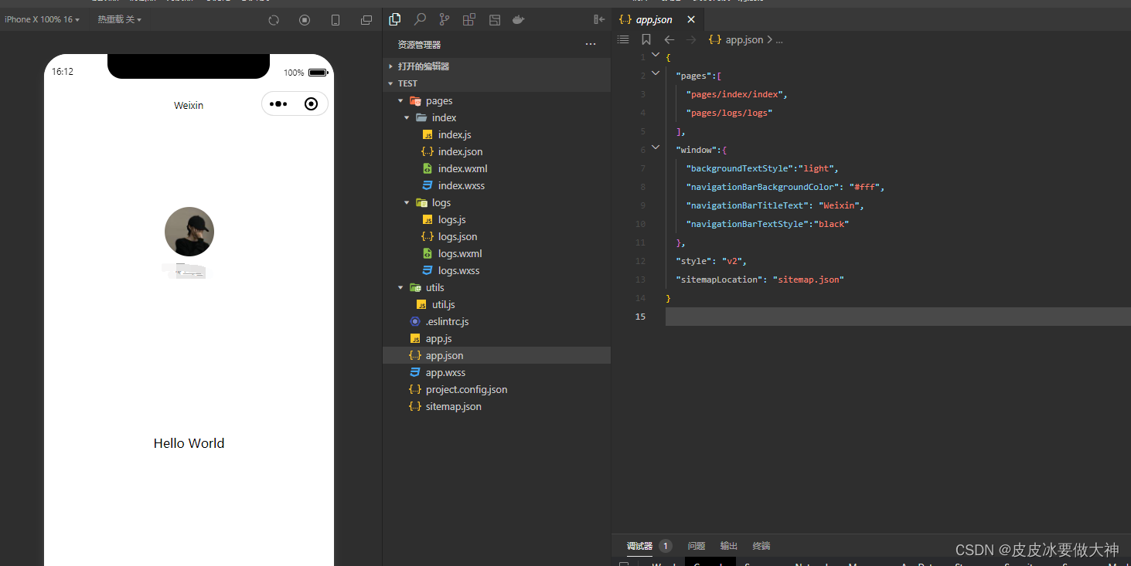Fold the window object at line 6

pyautogui.click(x=656, y=149)
